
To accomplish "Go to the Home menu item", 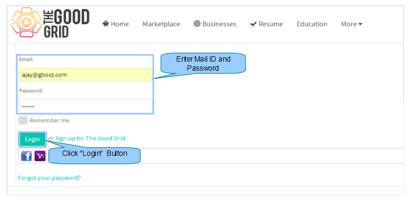I will [116, 24].
